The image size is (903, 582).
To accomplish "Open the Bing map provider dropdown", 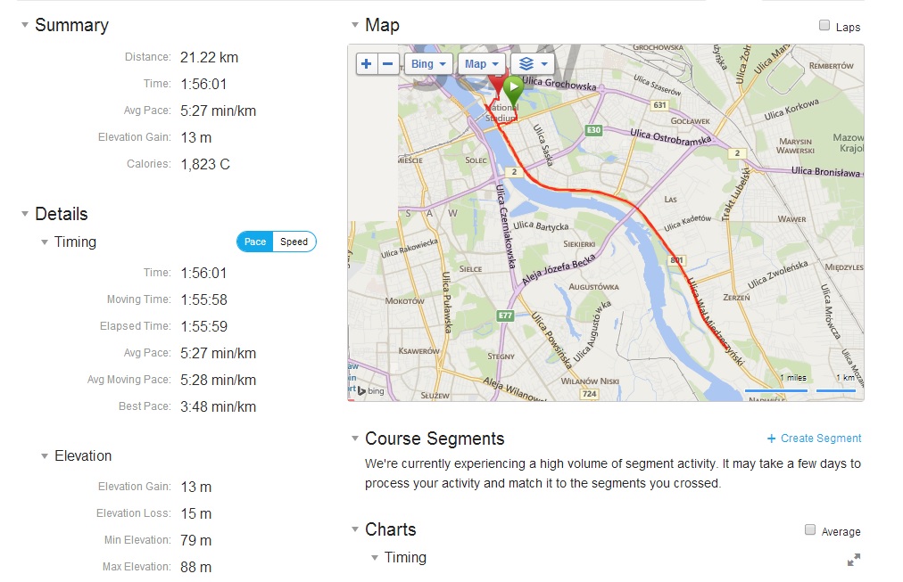I will pyautogui.click(x=427, y=64).
